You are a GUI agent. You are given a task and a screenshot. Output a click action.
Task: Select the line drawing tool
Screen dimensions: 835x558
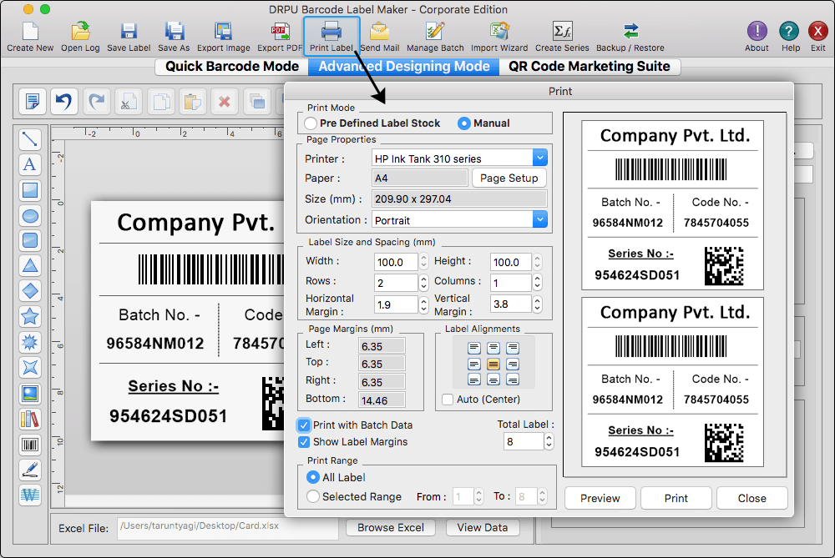point(30,139)
